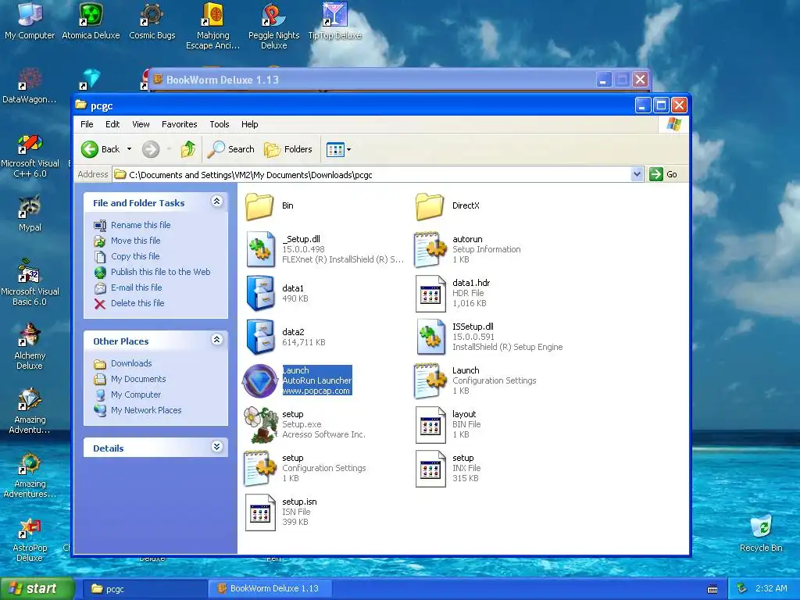800x600 pixels.
Task: Go to My Network Places link
Action: pyautogui.click(x=146, y=410)
